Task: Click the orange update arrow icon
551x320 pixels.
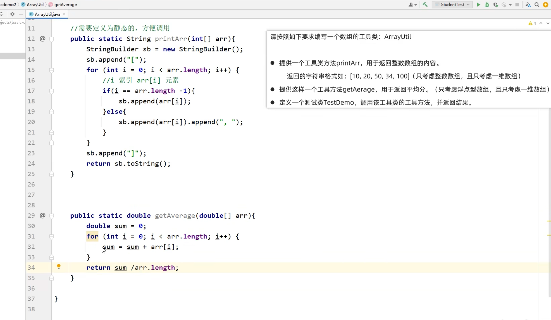Action: pos(545,5)
